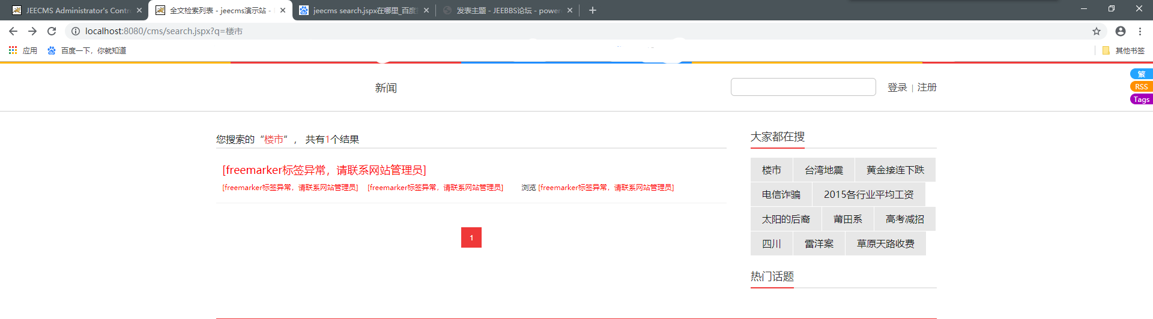
Task: Switch to traditional Chinese with 繁 badge
Action: click(1141, 74)
